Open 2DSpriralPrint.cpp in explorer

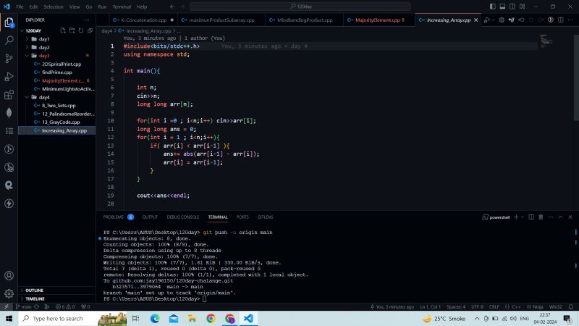62,64
